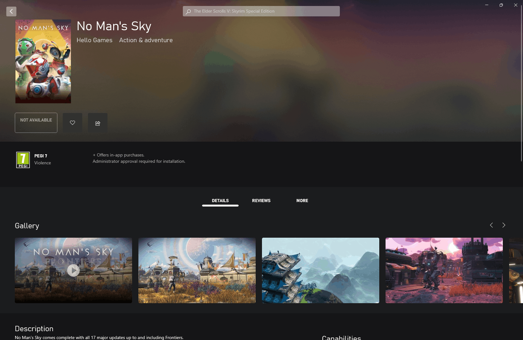
Task: Open the share icon button
Action: pos(98,123)
